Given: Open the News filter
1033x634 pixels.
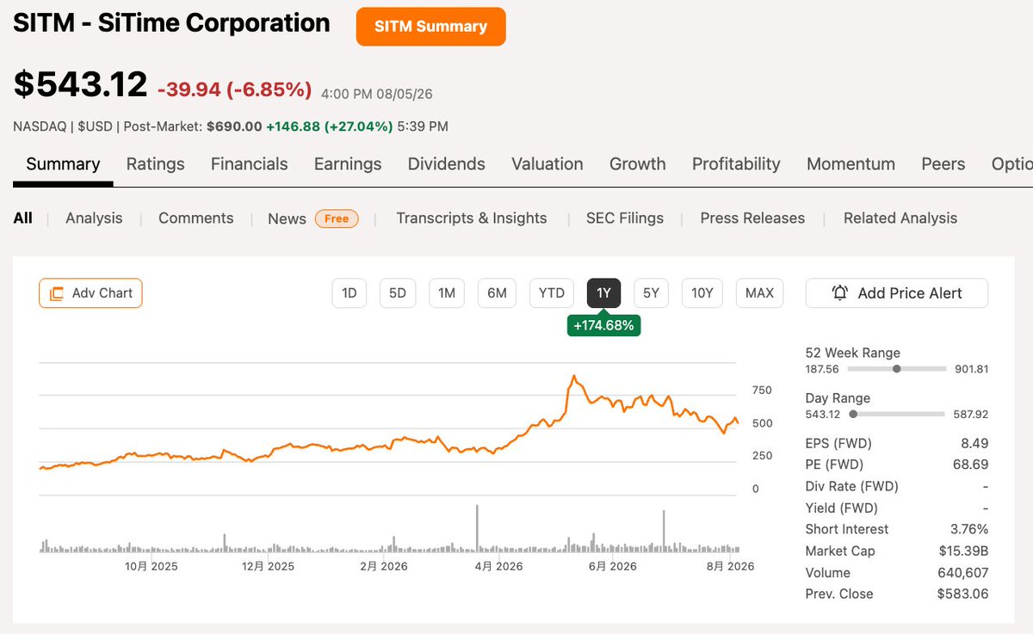Looking at the screenshot, I should click(x=287, y=219).
